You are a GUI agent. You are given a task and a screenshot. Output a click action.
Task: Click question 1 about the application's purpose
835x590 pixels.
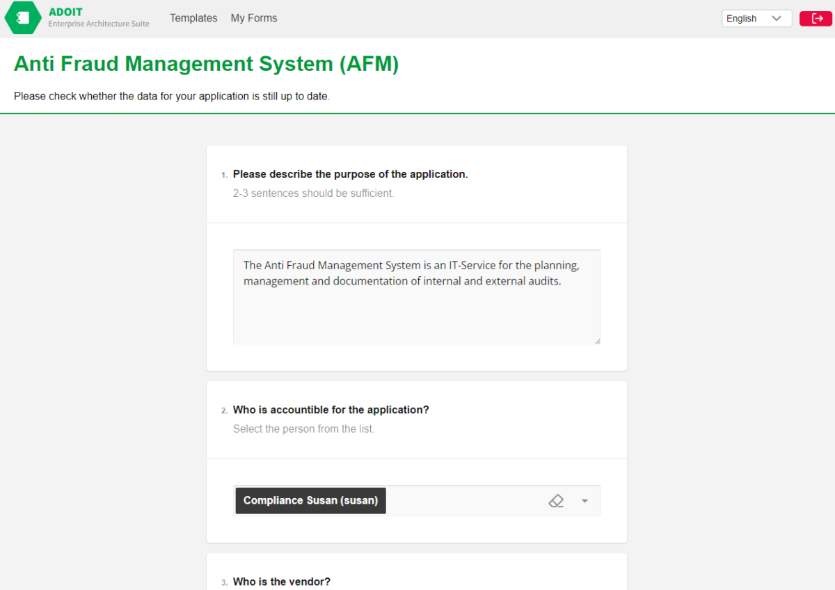point(350,174)
